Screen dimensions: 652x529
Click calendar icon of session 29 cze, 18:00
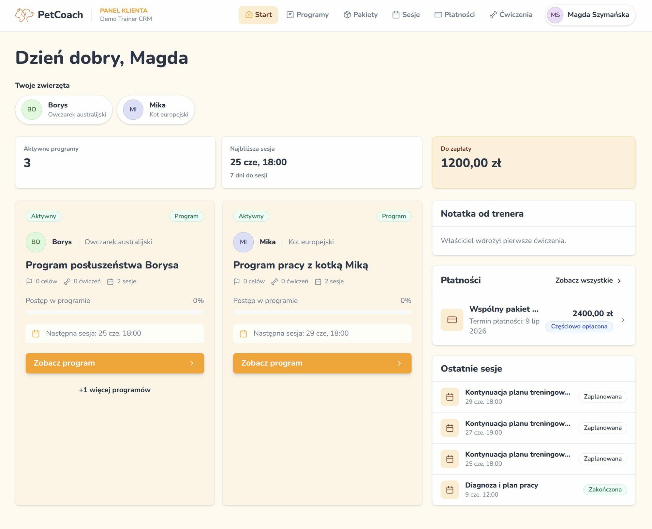[450, 397]
